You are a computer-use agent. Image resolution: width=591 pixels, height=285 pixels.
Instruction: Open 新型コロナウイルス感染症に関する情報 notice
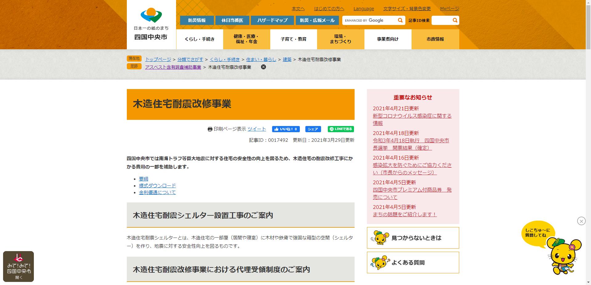412,116
